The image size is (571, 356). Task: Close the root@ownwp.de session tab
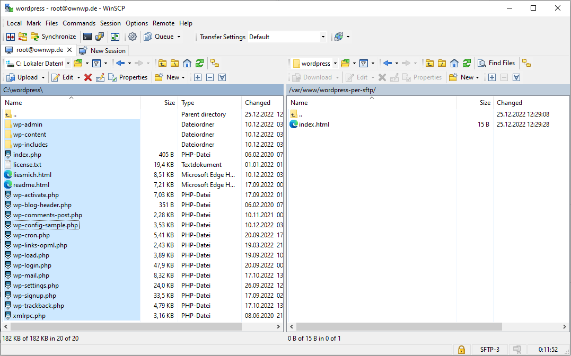(69, 50)
